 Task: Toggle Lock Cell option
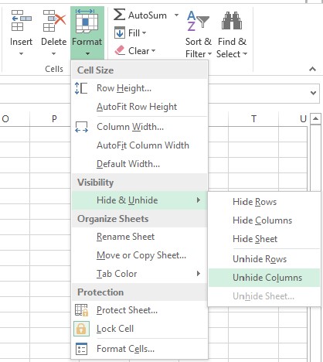click(x=139, y=329)
